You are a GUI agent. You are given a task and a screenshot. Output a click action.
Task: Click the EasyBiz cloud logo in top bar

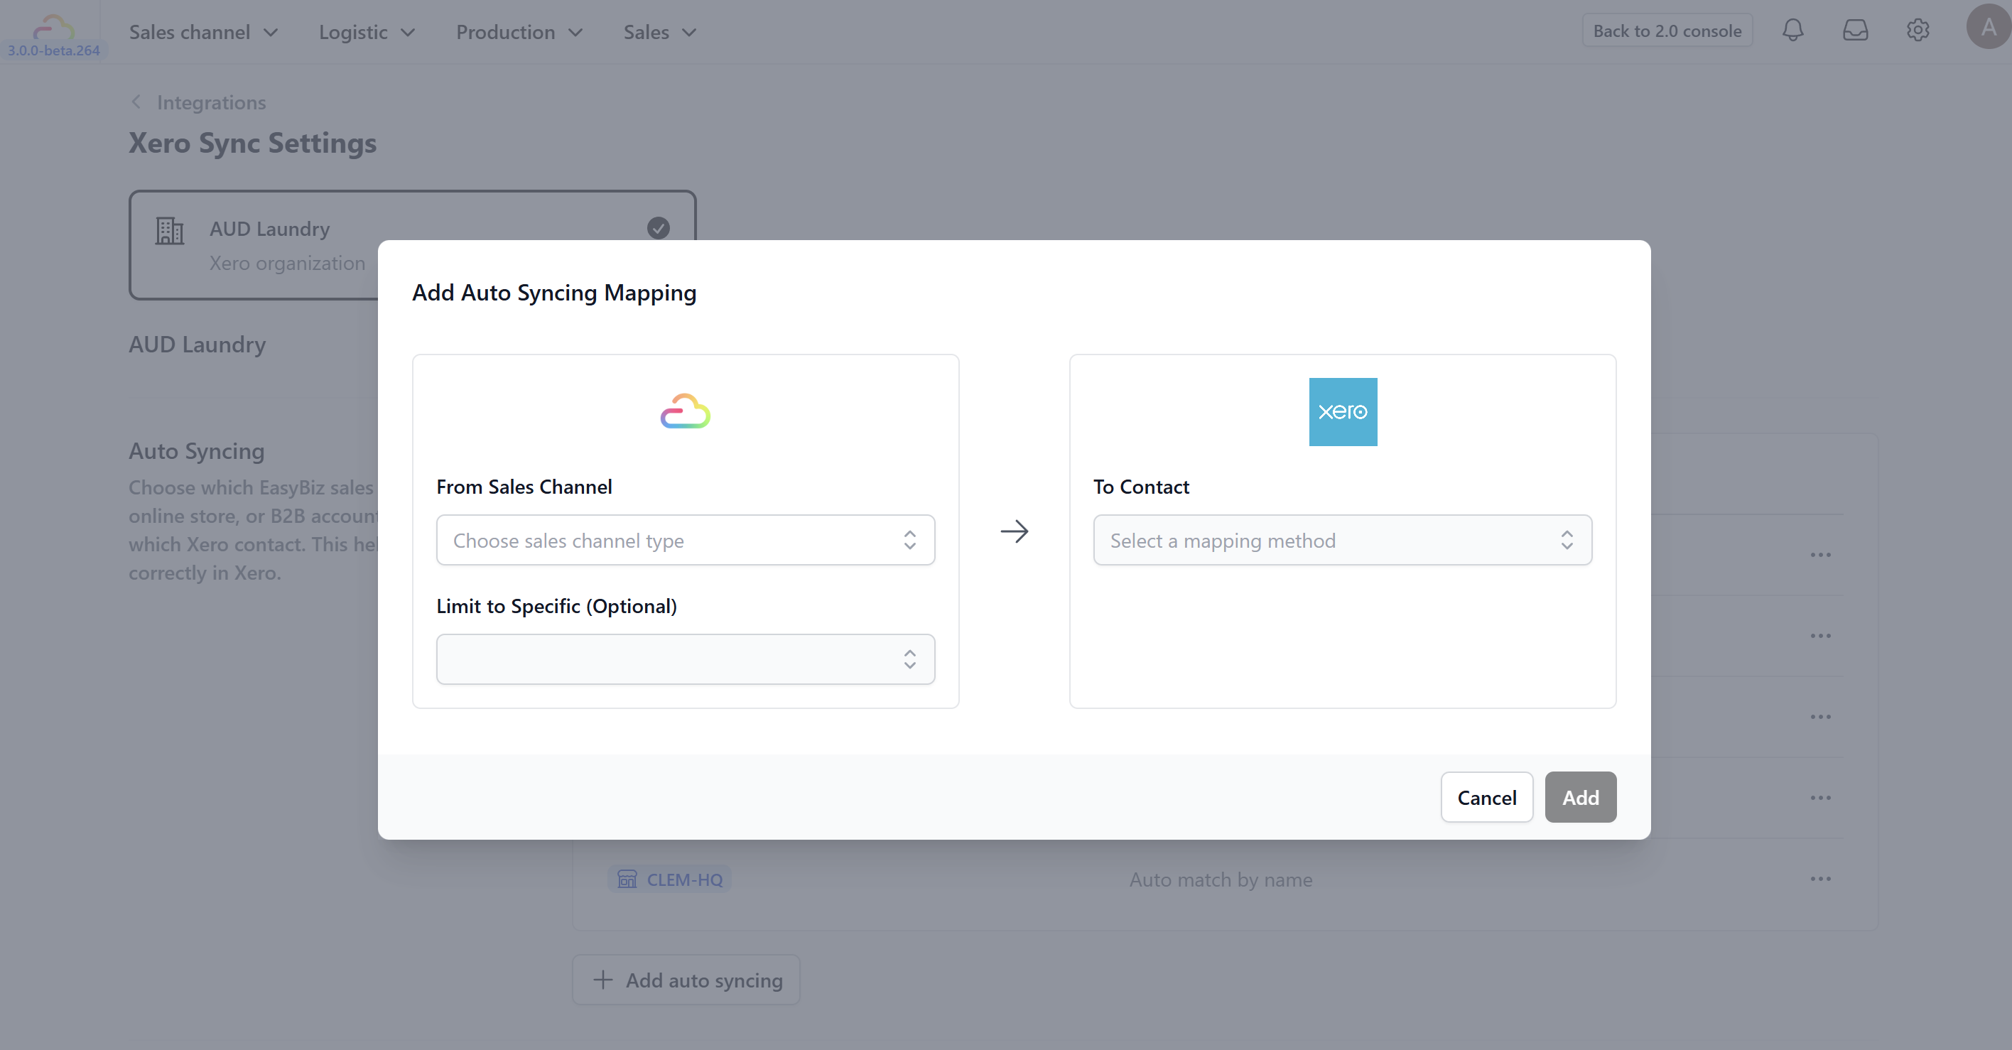click(53, 27)
